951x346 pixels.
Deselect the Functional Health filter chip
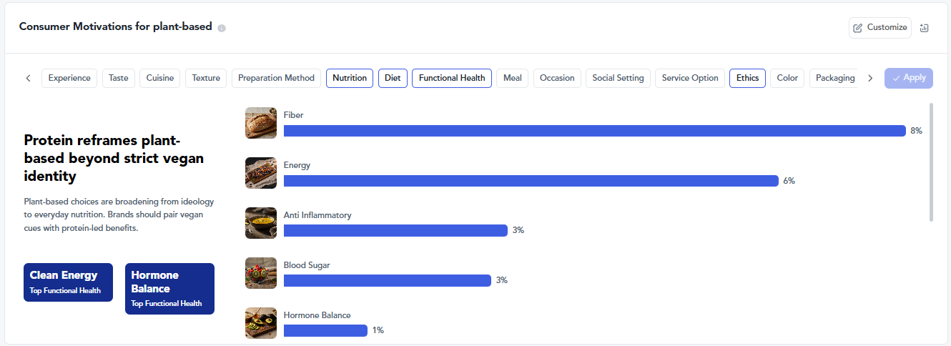click(x=452, y=78)
